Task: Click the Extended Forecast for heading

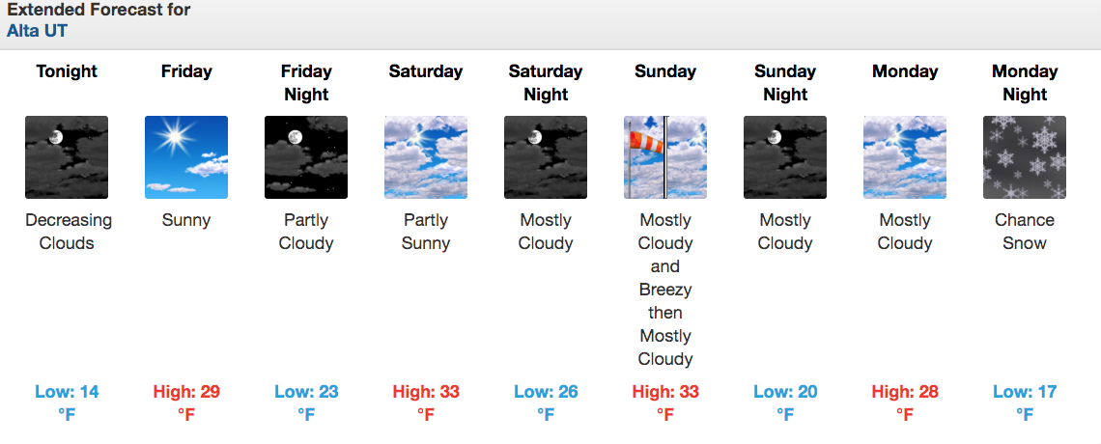Action: coord(99,10)
